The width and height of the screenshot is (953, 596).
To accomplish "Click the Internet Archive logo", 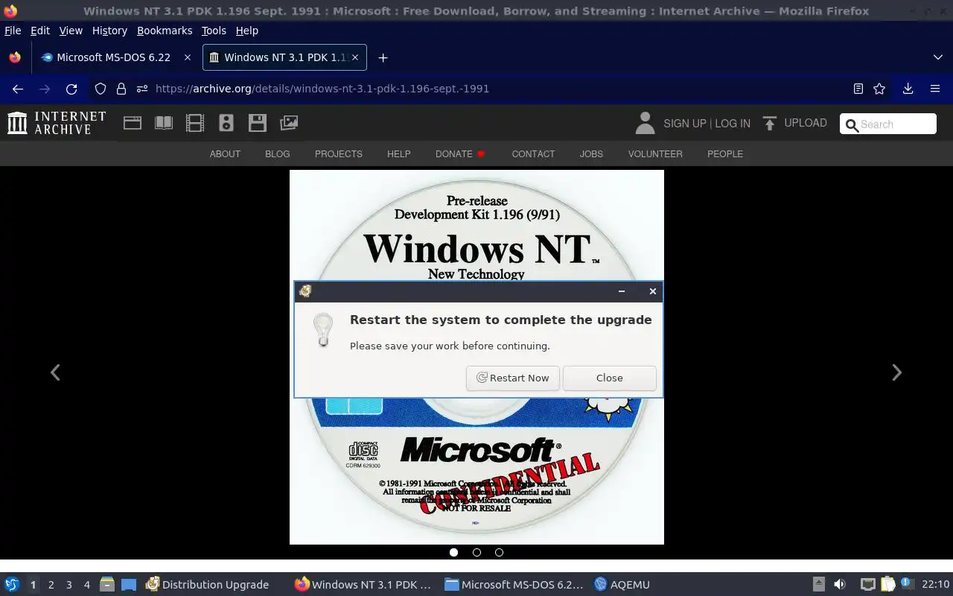I will click(x=57, y=123).
